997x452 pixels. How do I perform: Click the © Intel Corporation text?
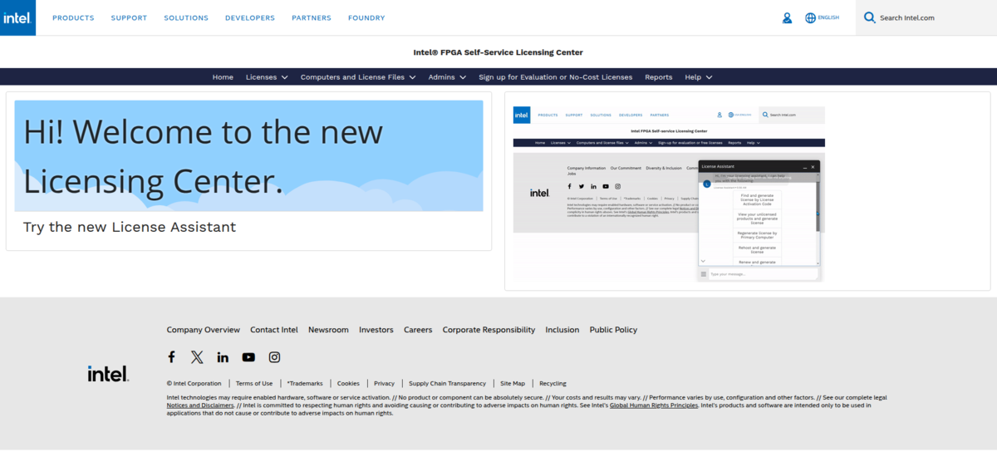click(194, 384)
